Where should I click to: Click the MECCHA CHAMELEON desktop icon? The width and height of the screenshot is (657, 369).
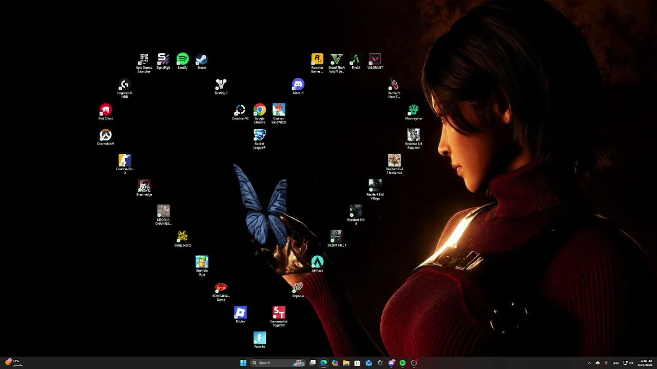(x=163, y=215)
